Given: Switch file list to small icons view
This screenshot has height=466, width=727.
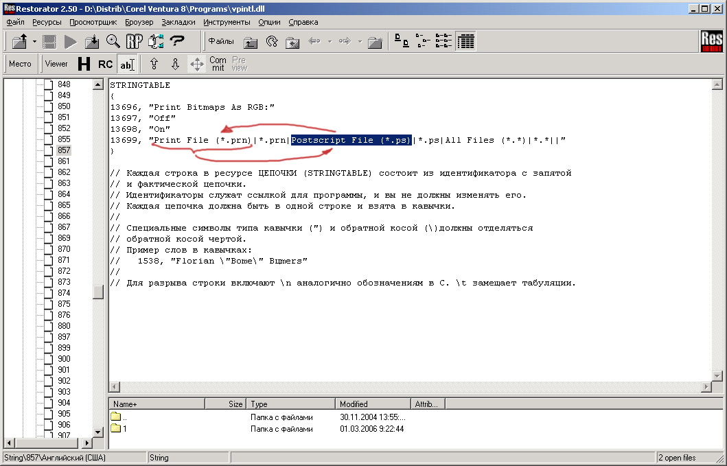Looking at the screenshot, I should (423, 40).
